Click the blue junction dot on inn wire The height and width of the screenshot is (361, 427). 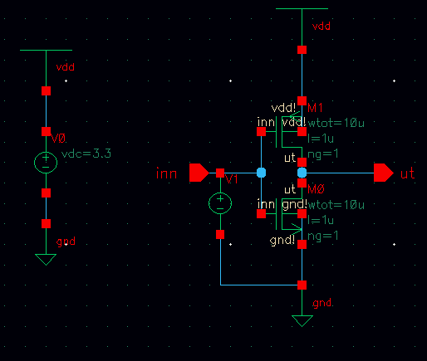261,173
